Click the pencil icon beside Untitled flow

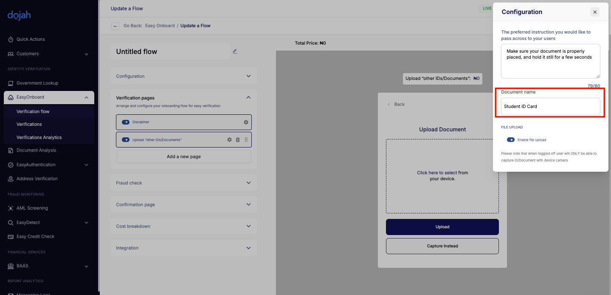coord(235,51)
